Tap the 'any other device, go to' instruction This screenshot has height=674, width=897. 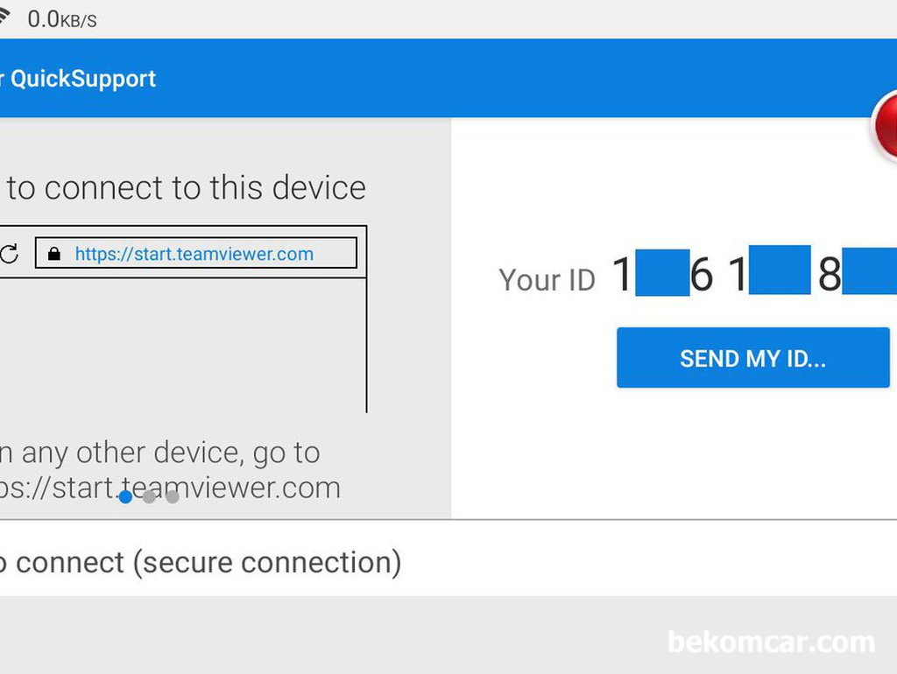160,453
